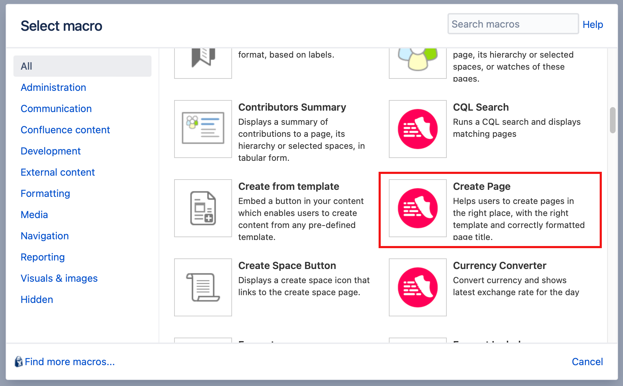
Task: Select the Contributors Summary macro icon
Action: click(x=203, y=129)
